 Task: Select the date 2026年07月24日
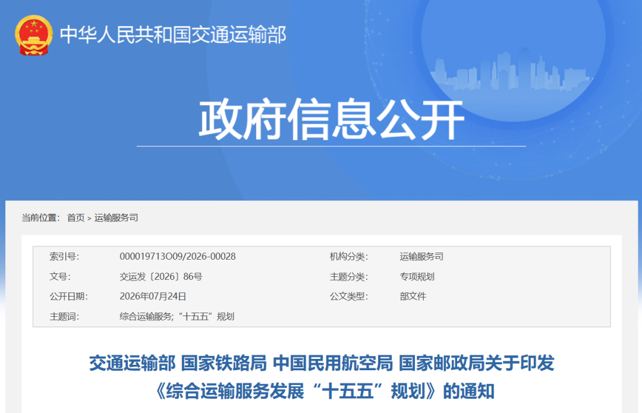coord(153,297)
